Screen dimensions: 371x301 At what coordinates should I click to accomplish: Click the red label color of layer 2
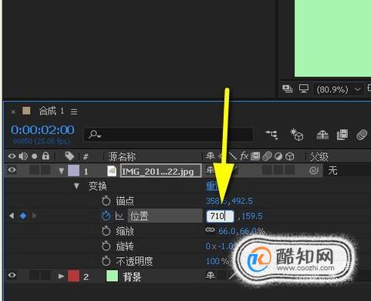tap(73, 276)
